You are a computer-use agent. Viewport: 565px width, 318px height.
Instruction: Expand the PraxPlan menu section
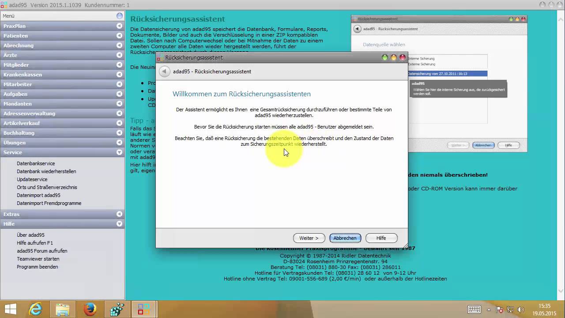[x=119, y=26]
